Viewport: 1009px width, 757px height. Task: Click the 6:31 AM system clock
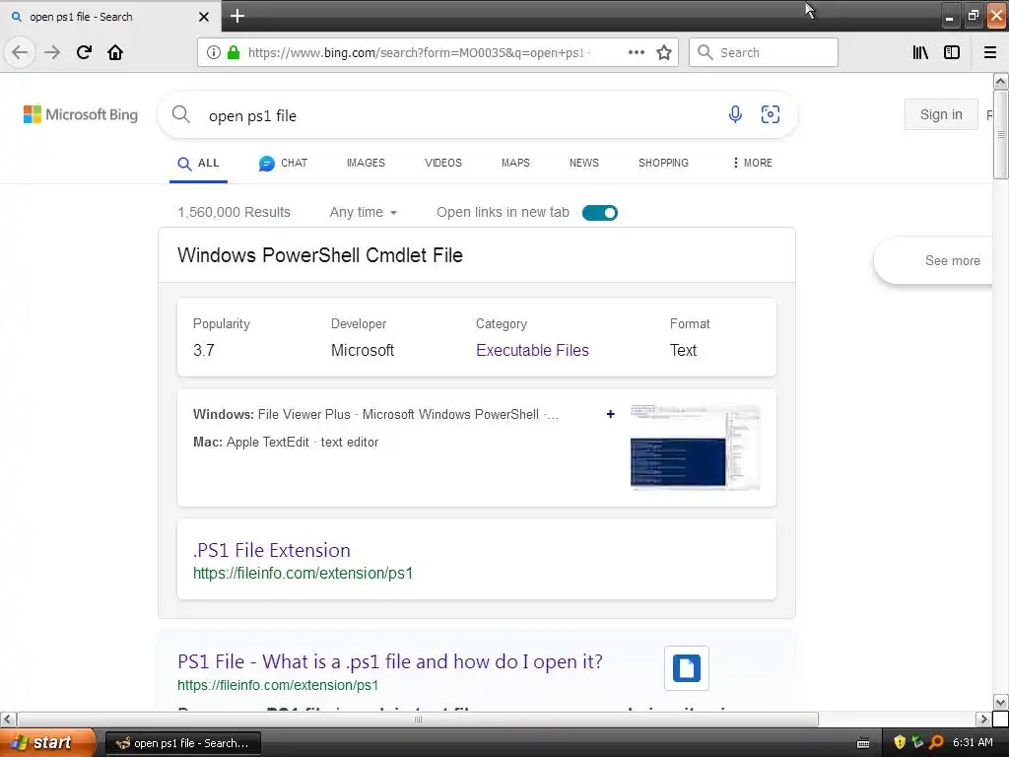(973, 743)
